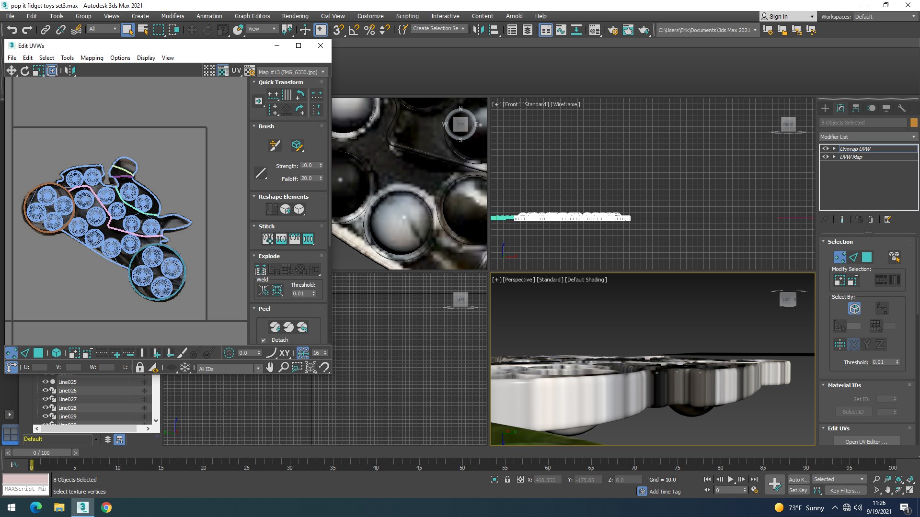This screenshot has height=517, width=920.
Task: Click the Mirror tool icon in main toolbar
Action: pyautogui.click(x=478, y=30)
